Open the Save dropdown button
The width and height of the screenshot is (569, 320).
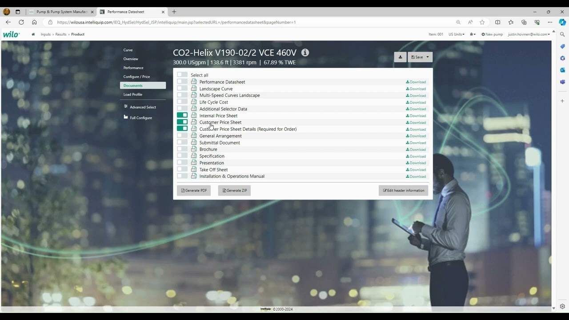pos(420,57)
